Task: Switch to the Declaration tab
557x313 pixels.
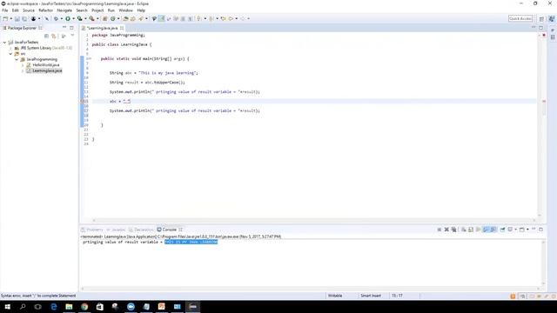Action: pos(141,230)
